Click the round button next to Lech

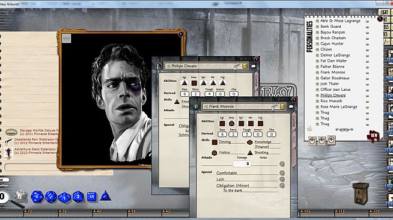282,179
